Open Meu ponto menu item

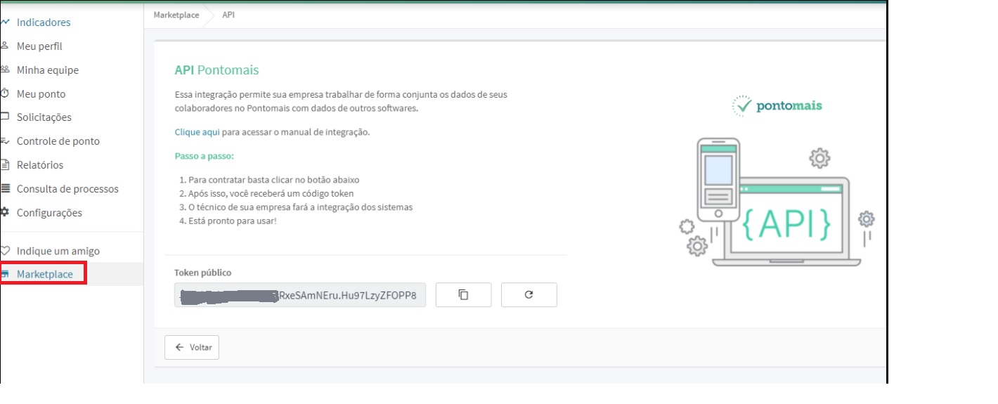pos(41,94)
